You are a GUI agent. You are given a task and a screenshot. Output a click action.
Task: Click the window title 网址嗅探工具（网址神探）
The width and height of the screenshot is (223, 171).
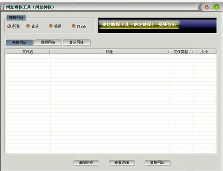tap(30, 7)
